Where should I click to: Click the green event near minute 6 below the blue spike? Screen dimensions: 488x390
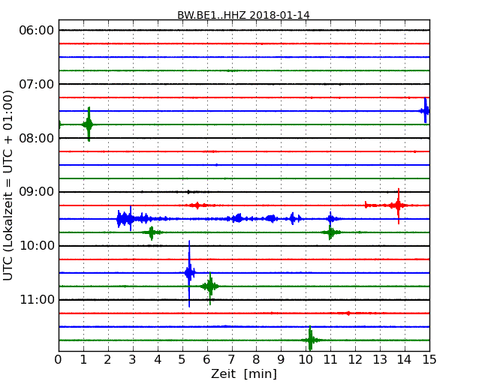point(210,286)
